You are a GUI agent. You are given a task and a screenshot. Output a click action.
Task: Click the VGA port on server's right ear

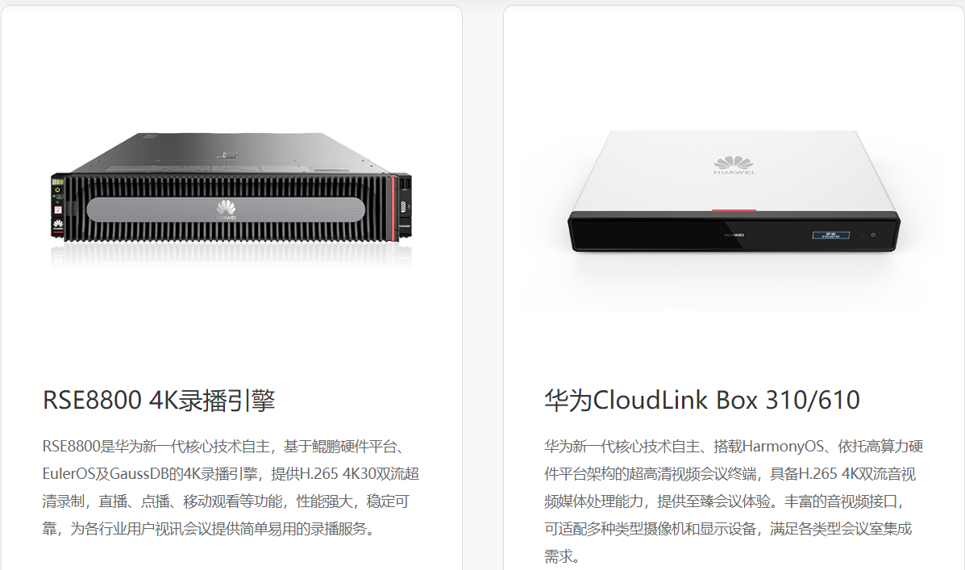pos(403,207)
